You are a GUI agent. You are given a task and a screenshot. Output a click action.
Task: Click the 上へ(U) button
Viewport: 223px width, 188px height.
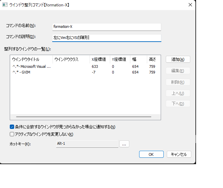point(178,93)
